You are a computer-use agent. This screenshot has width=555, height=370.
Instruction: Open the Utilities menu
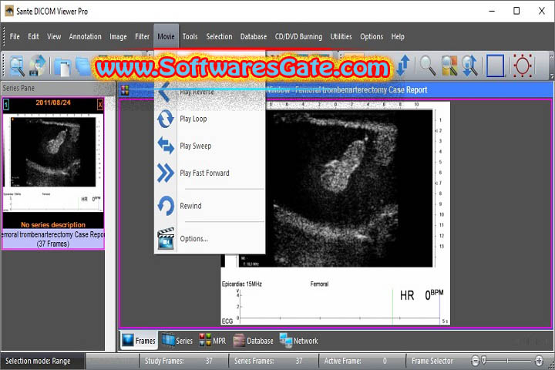point(341,36)
